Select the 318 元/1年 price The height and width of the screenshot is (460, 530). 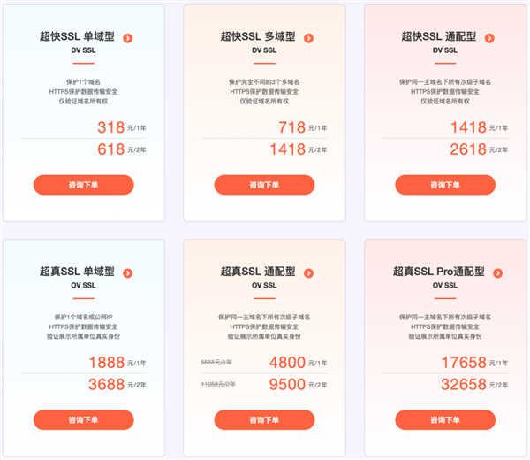coord(122,127)
